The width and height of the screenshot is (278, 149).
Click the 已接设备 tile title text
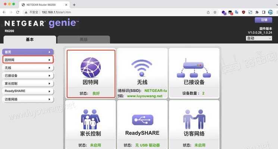[194, 82]
